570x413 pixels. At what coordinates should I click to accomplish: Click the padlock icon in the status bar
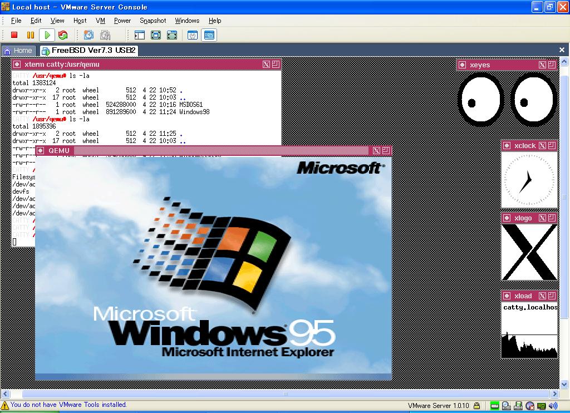pyautogui.click(x=477, y=406)
